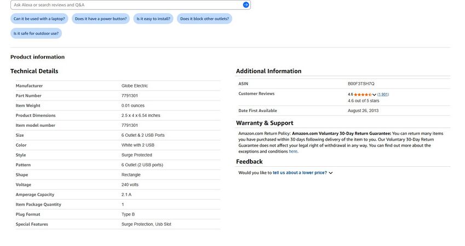Image resolution: width=465 pixels, height=246 pixels.
Task: Click the 'Item Package Quantity' row label
Action: pyautogui.click(x=38, y=204)
